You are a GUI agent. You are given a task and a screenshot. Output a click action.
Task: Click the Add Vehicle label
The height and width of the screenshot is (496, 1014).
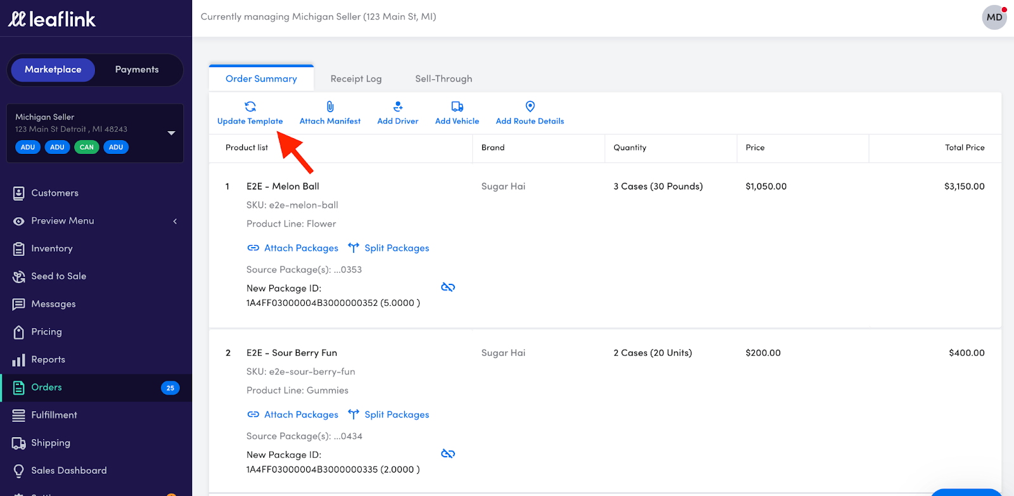pyautogui.click(x=457, y=121)
